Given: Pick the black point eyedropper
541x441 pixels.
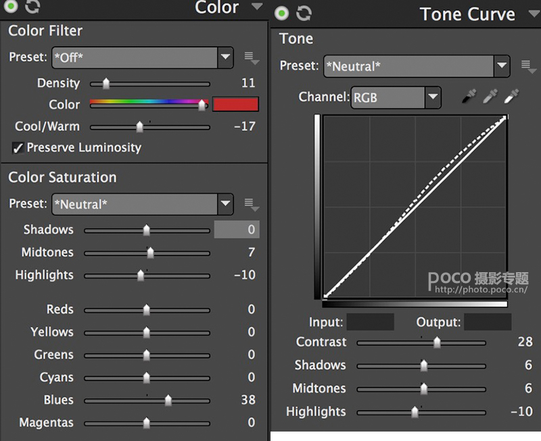Looking at the screenshot, I should click(x=469, y=96).
